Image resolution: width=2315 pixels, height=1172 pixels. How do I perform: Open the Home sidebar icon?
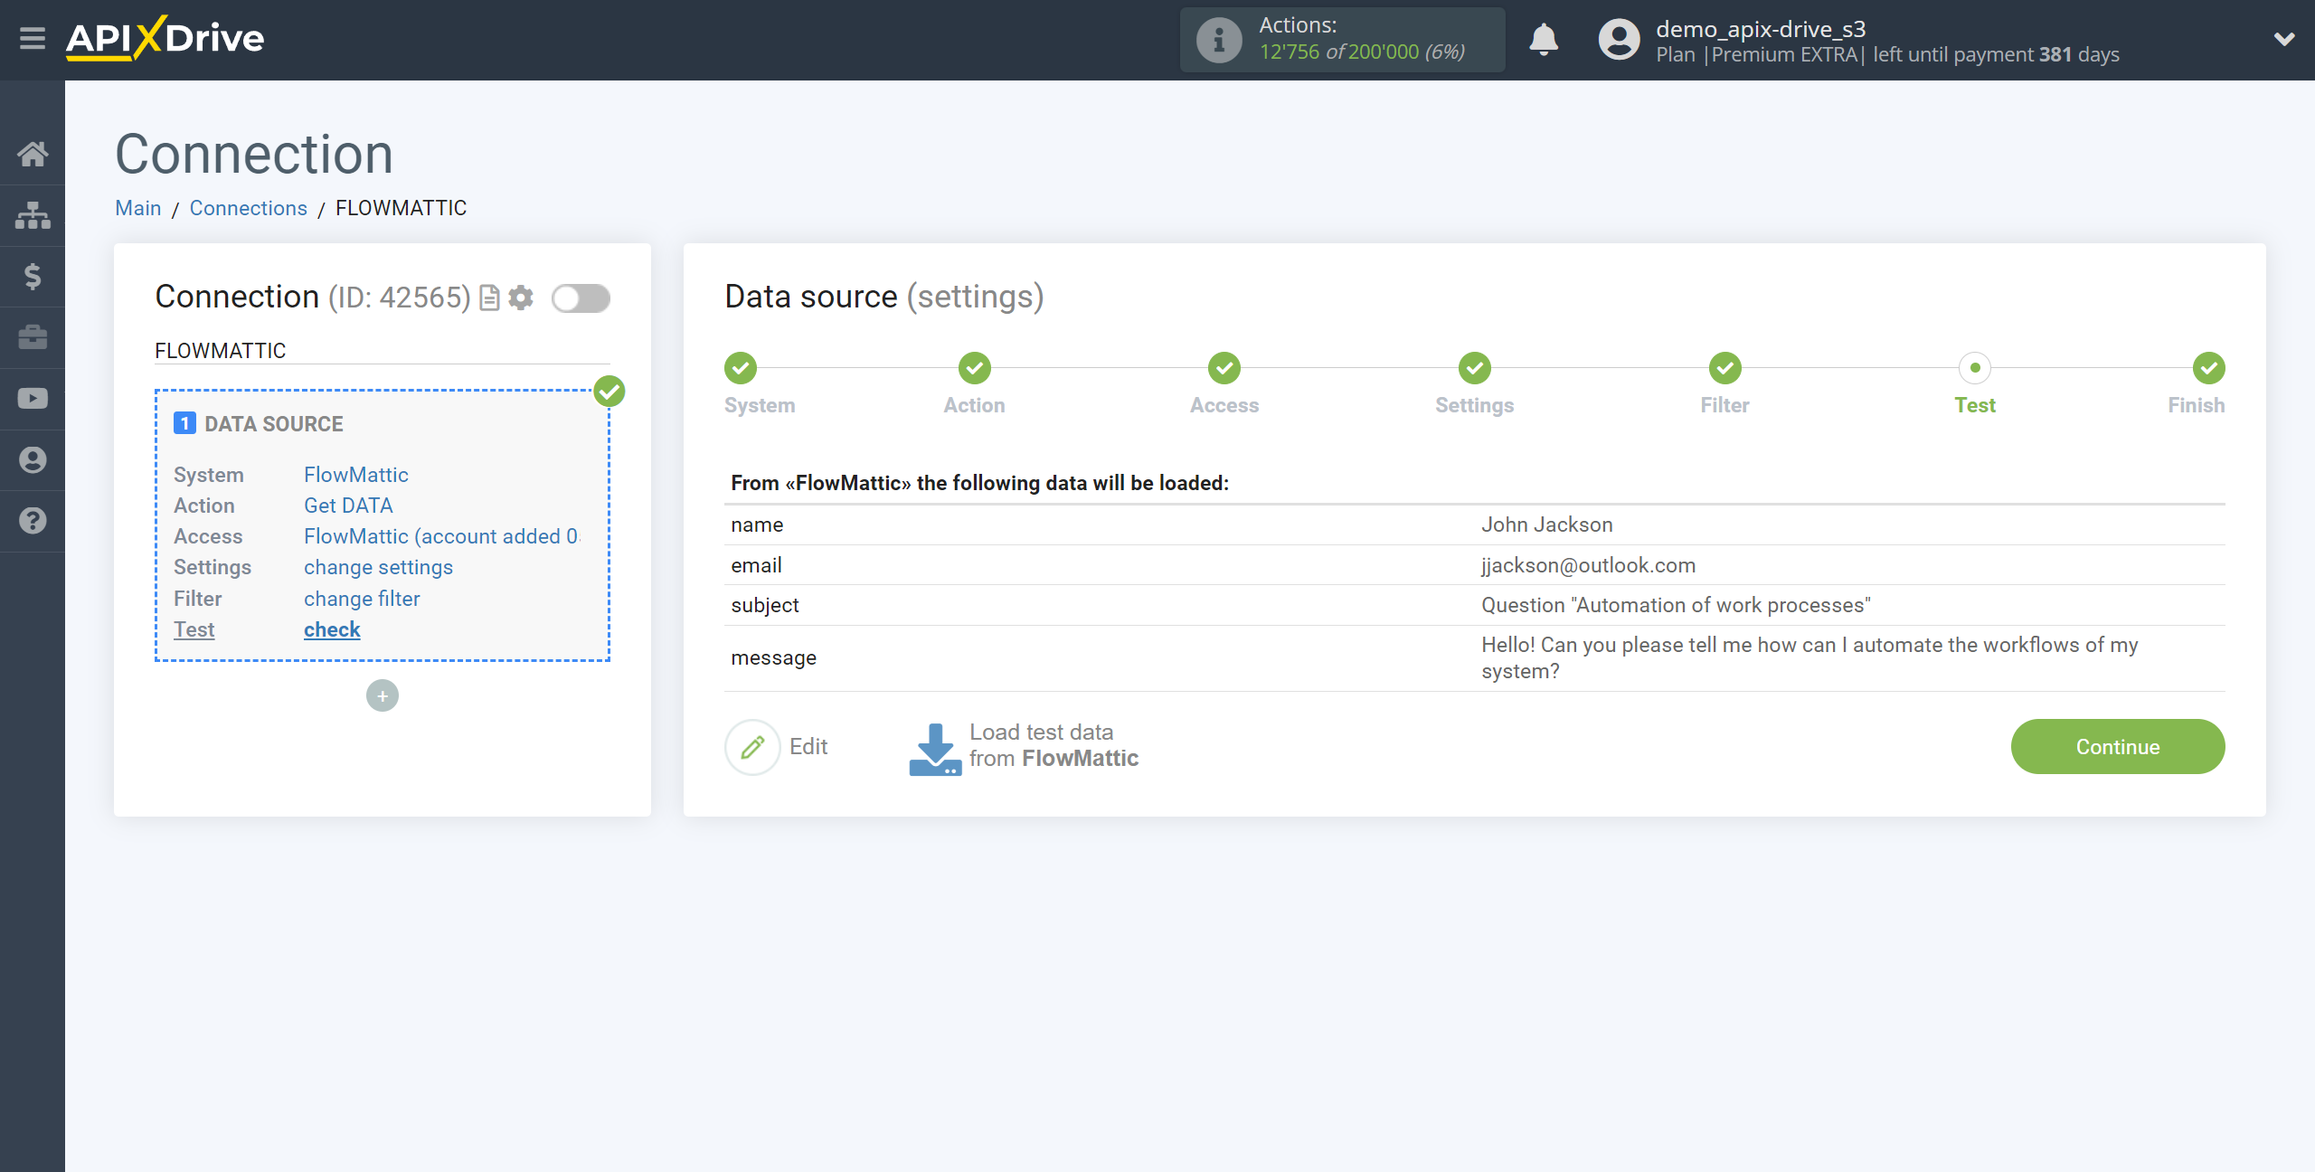[33, 154]
